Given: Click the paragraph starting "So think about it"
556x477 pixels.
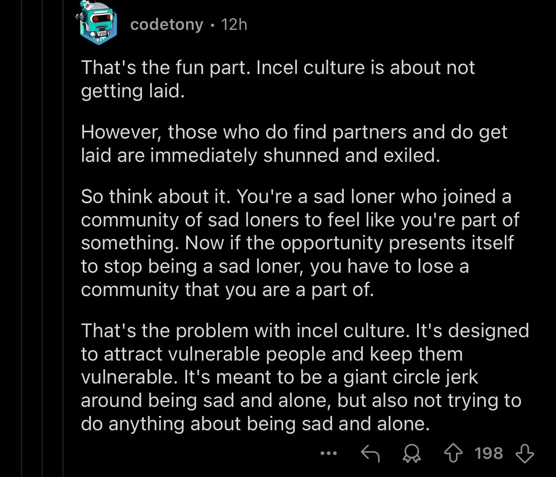Looking at the screenshot, I should tap(299, 243).
